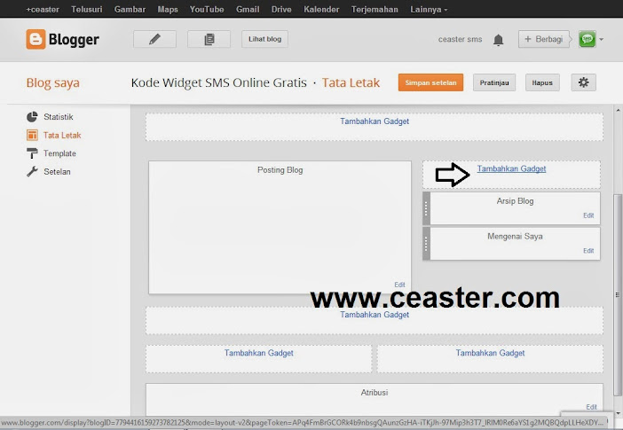Expand the account dropdown arrow
623x430 pixels.
click(x=601, y=39)
